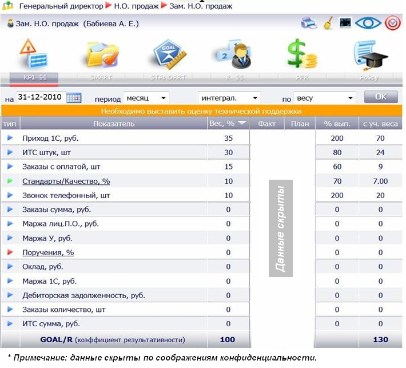Click the org chart icon before breadcrumb
406x368 pixels.
(7, 6)
